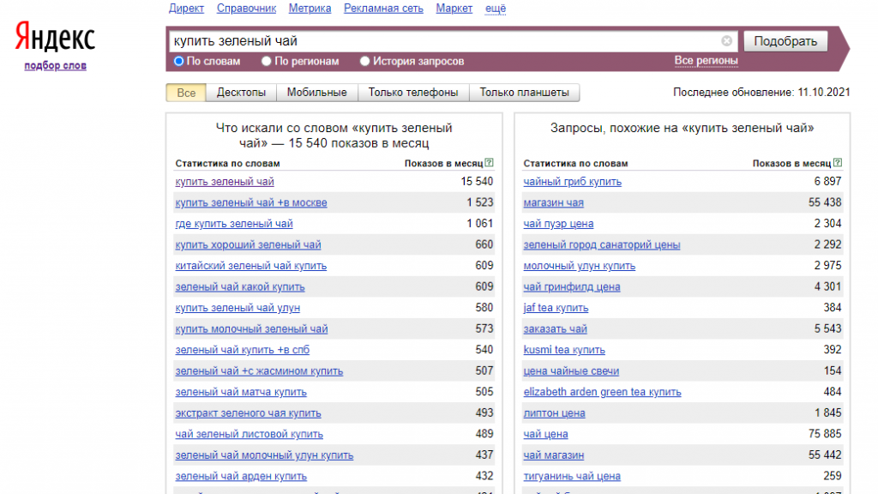Screen dimensions: 878x494
Task: Open 'китайский зеленый чай купить' query
Action: click(x=251, y=266)
